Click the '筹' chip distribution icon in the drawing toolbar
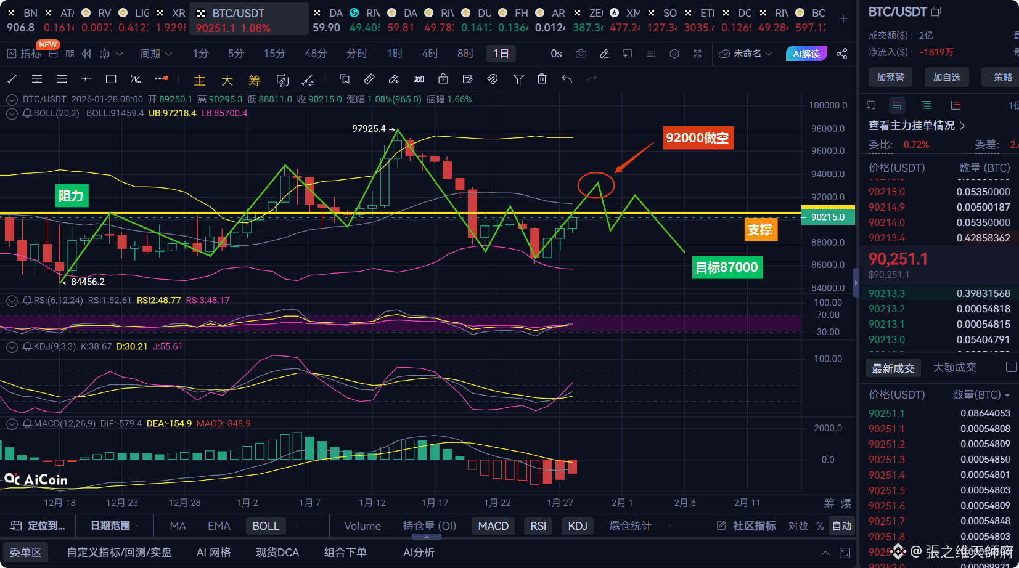This screenshot has height=568, width=1019. 255,80
